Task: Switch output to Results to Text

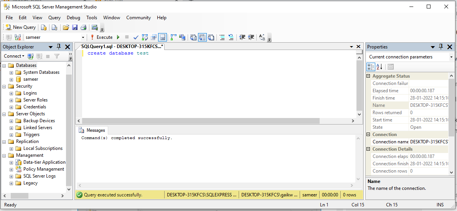Action: [x=193, y=37]
